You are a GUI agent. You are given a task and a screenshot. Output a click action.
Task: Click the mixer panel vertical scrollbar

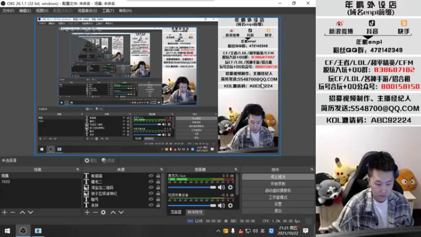[237, 184]
